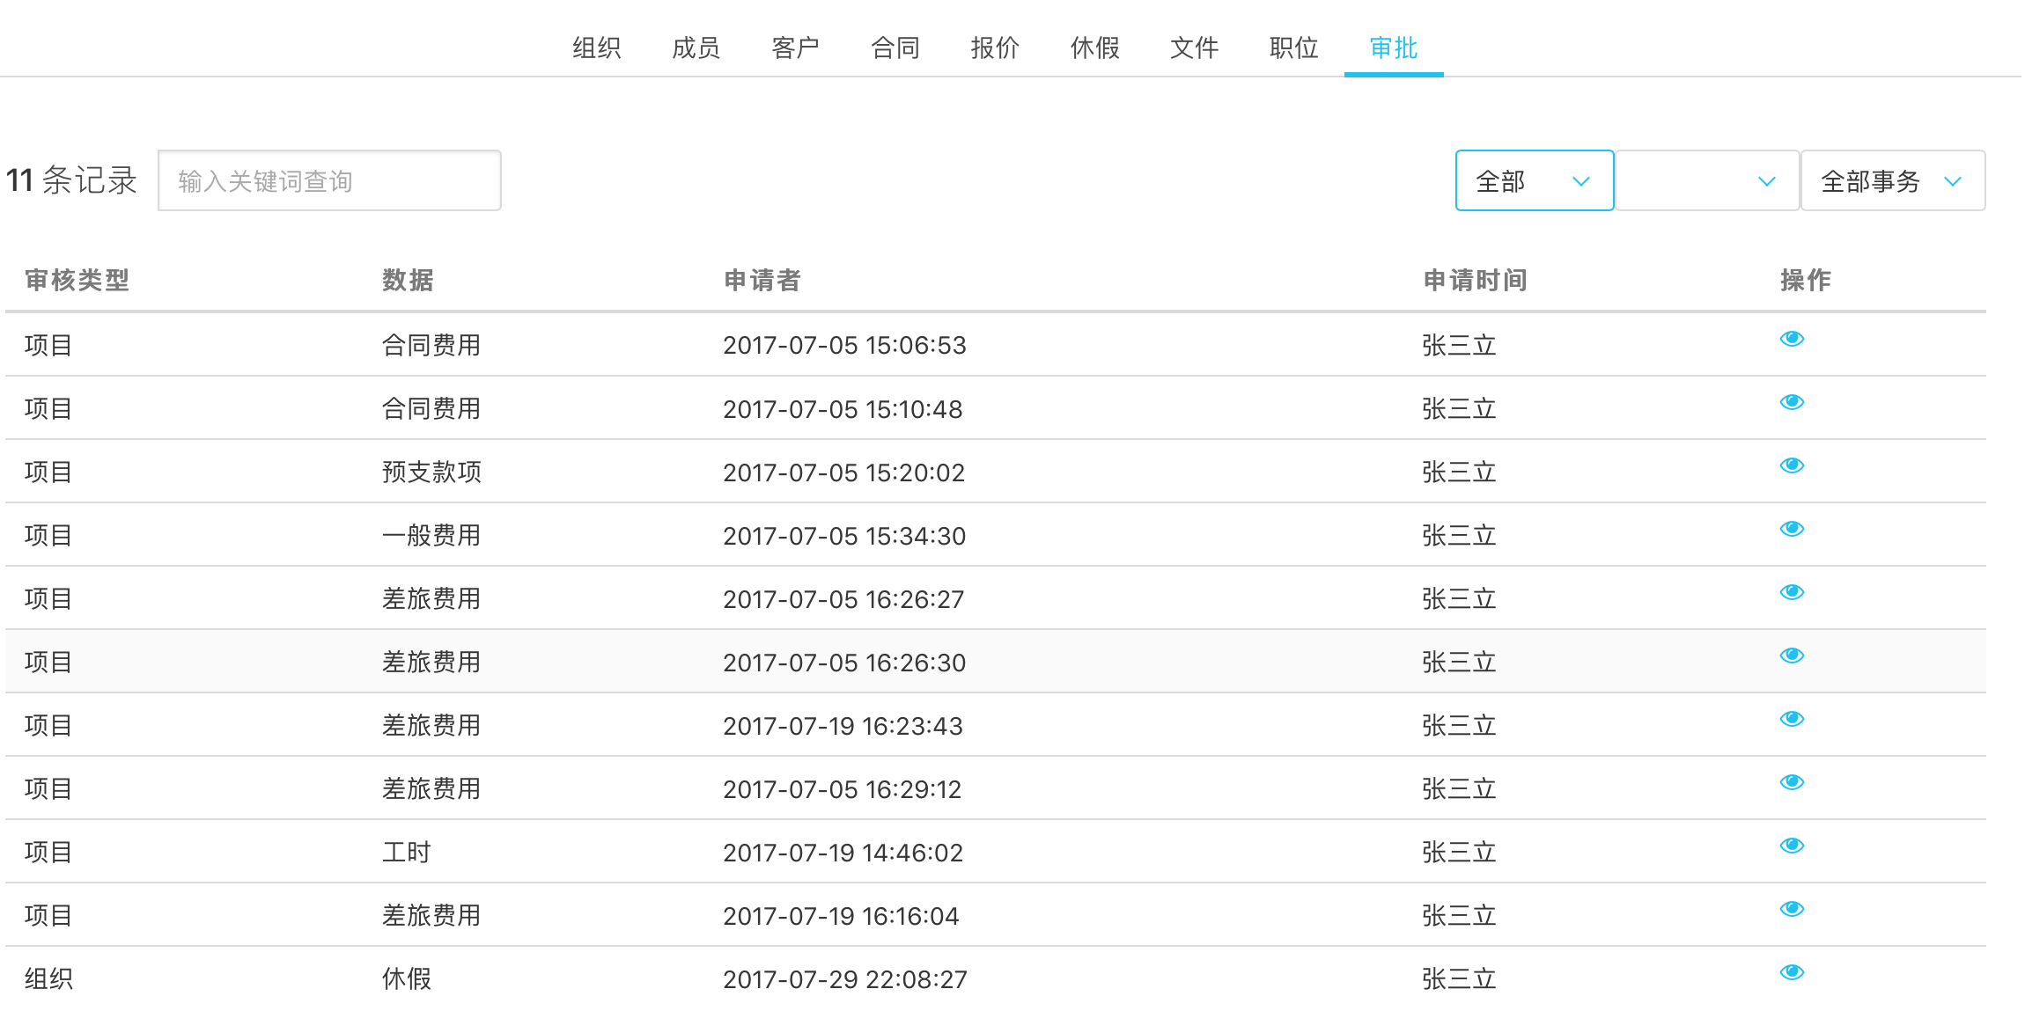Open the eye icon for 预支款项 row
Image resolution: width=2025 pixels, height=1033 pixels.
(x=1792, y=465)
